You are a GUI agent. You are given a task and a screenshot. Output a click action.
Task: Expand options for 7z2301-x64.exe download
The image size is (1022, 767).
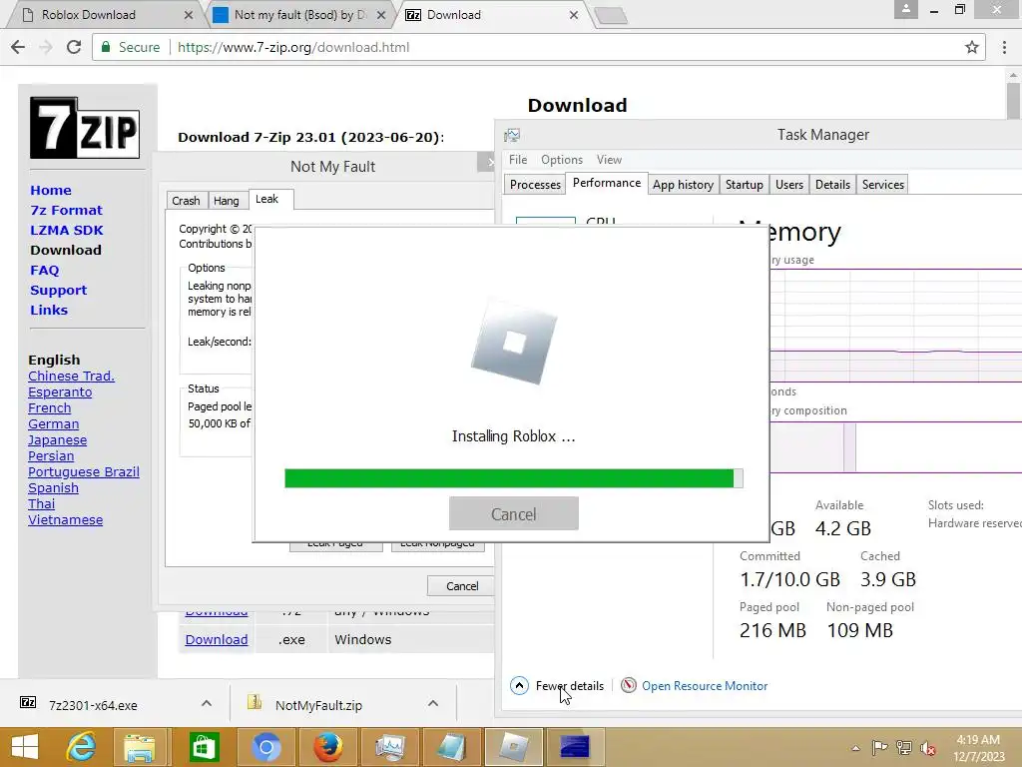[x=206, y=703]
